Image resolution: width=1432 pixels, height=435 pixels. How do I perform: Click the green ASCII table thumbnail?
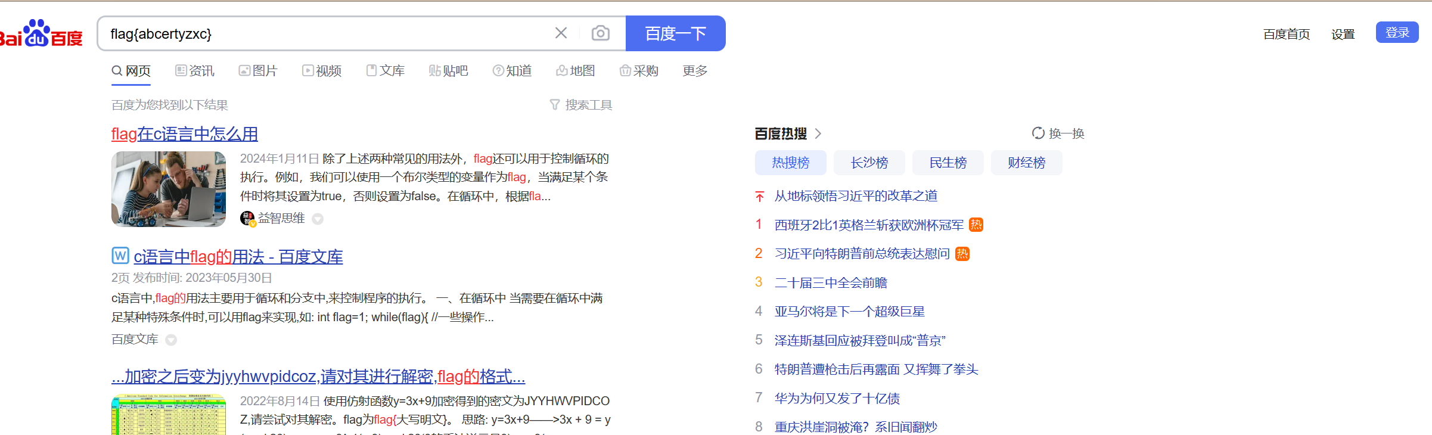[x=169, y=415]
